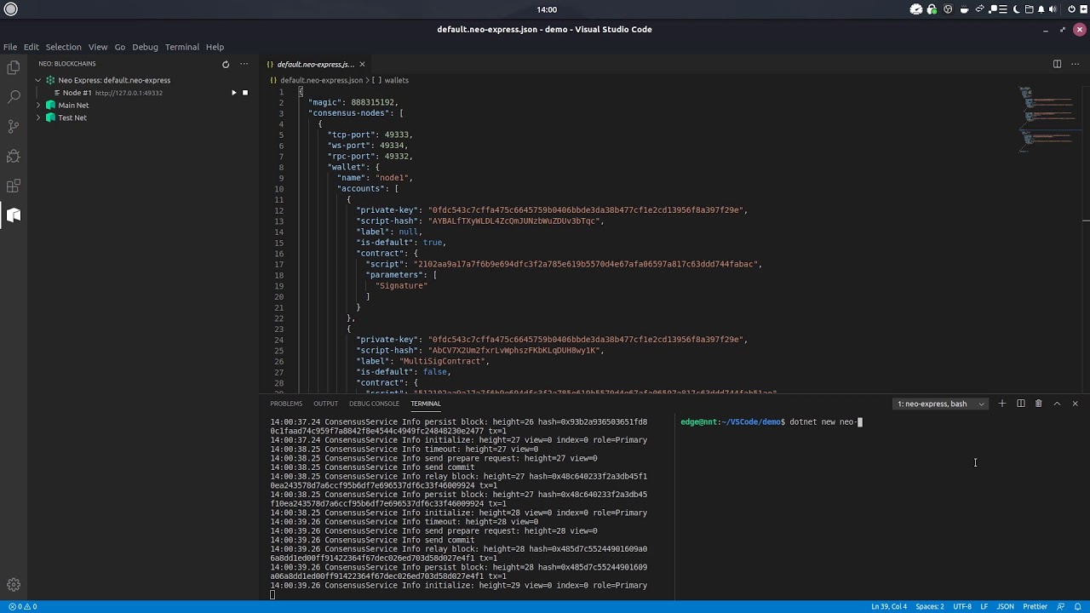Click the "magic" line in editor
Viewport: 1090px width, 613px height.
tap(353, 102)
